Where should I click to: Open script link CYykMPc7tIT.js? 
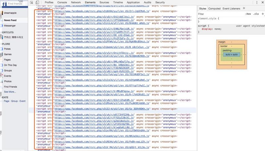[94, 32]
